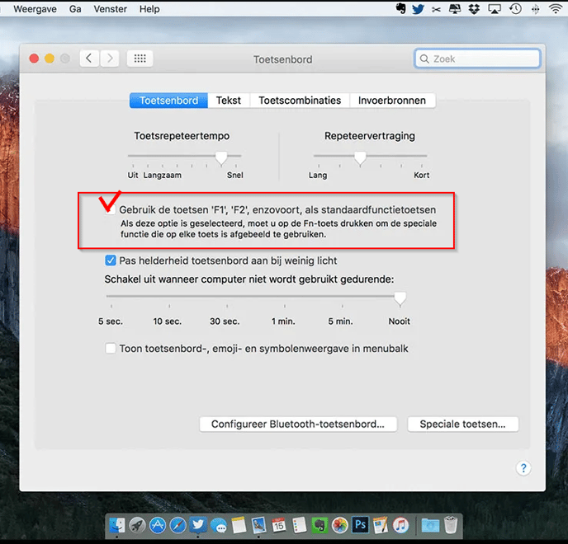Show all preferences grid button
Image resolution: width=568 pixels, height=544 pixels.
(140, 59)
